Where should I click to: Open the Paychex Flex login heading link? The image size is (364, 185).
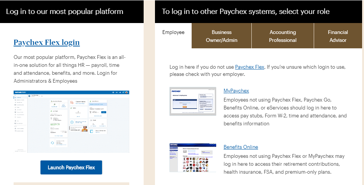coord(46,42)
